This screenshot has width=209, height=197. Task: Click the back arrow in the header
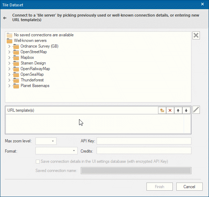5,18
